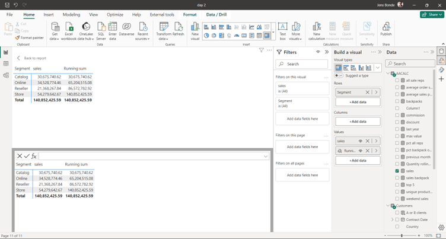The image size is (446, 239).
Task: Click the New calculation icon
Action: (317, 27)
